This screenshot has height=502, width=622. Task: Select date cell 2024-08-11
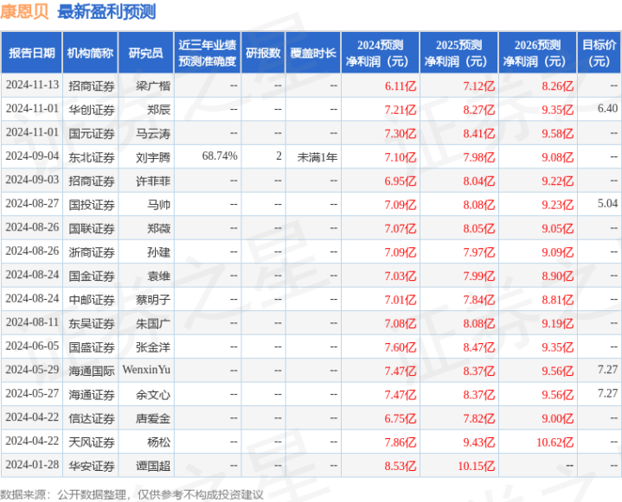32,323
